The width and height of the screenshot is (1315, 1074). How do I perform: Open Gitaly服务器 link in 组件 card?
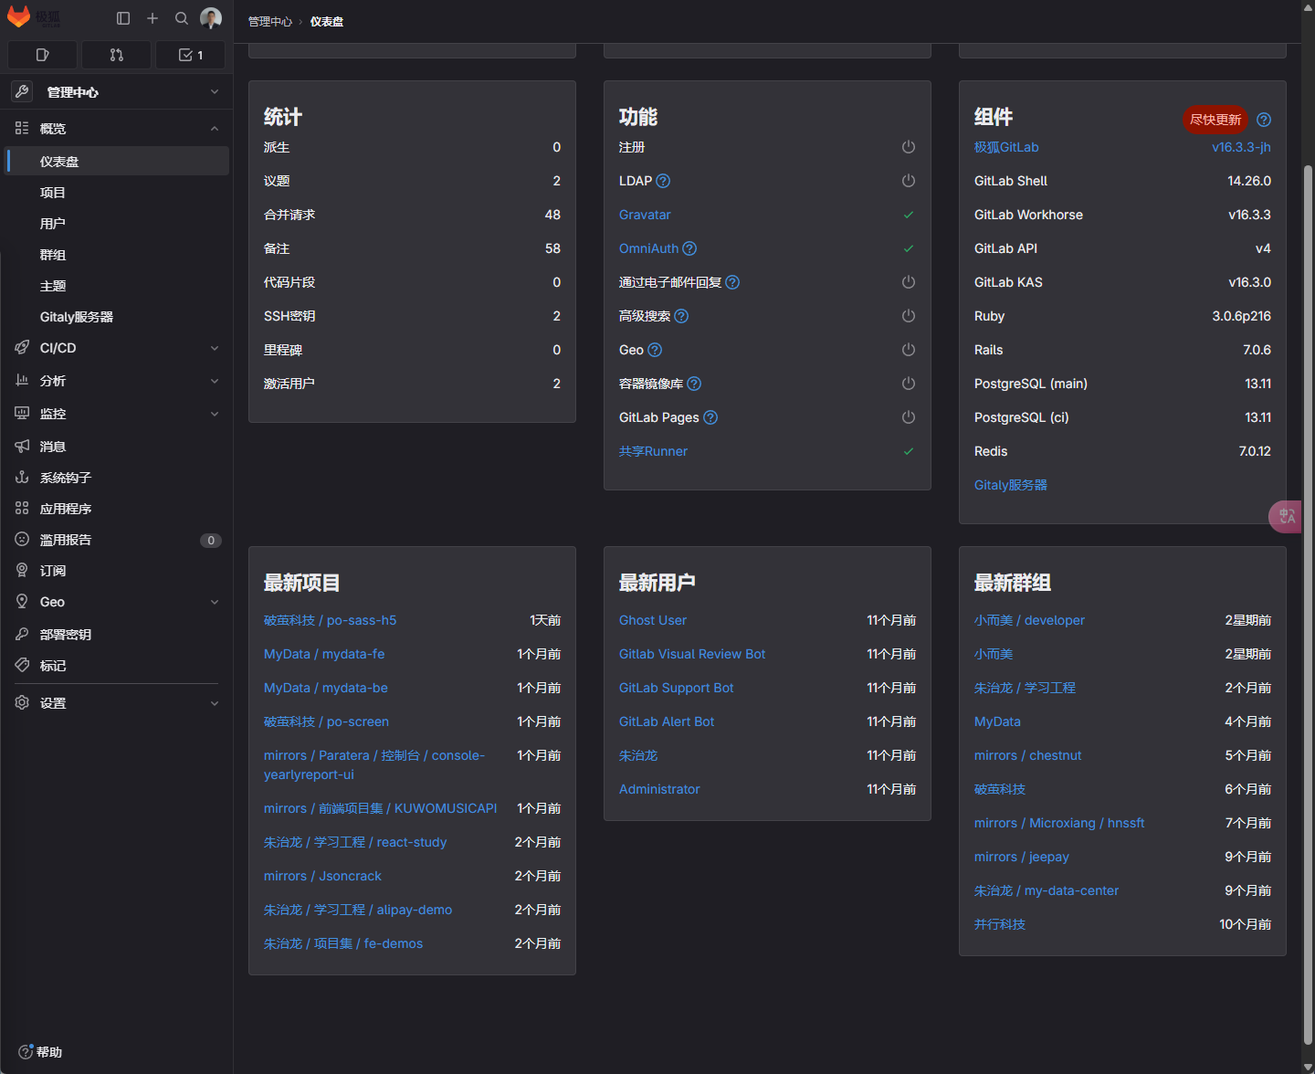pos(1011,485)
